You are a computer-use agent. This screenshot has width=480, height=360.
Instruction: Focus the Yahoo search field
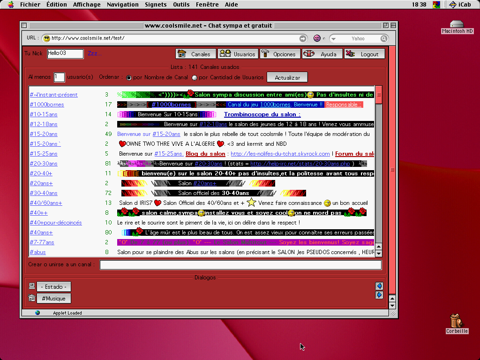pyautogui.click(x=358, y=38)
